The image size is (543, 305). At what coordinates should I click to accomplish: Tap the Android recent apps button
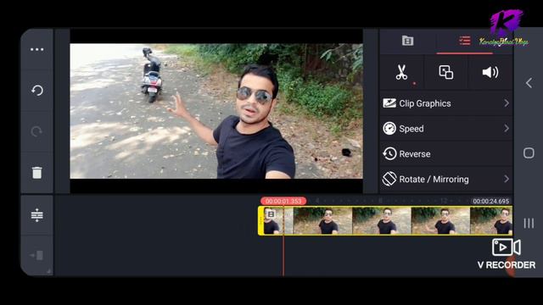pyautogui.click(x=529, y=223)
